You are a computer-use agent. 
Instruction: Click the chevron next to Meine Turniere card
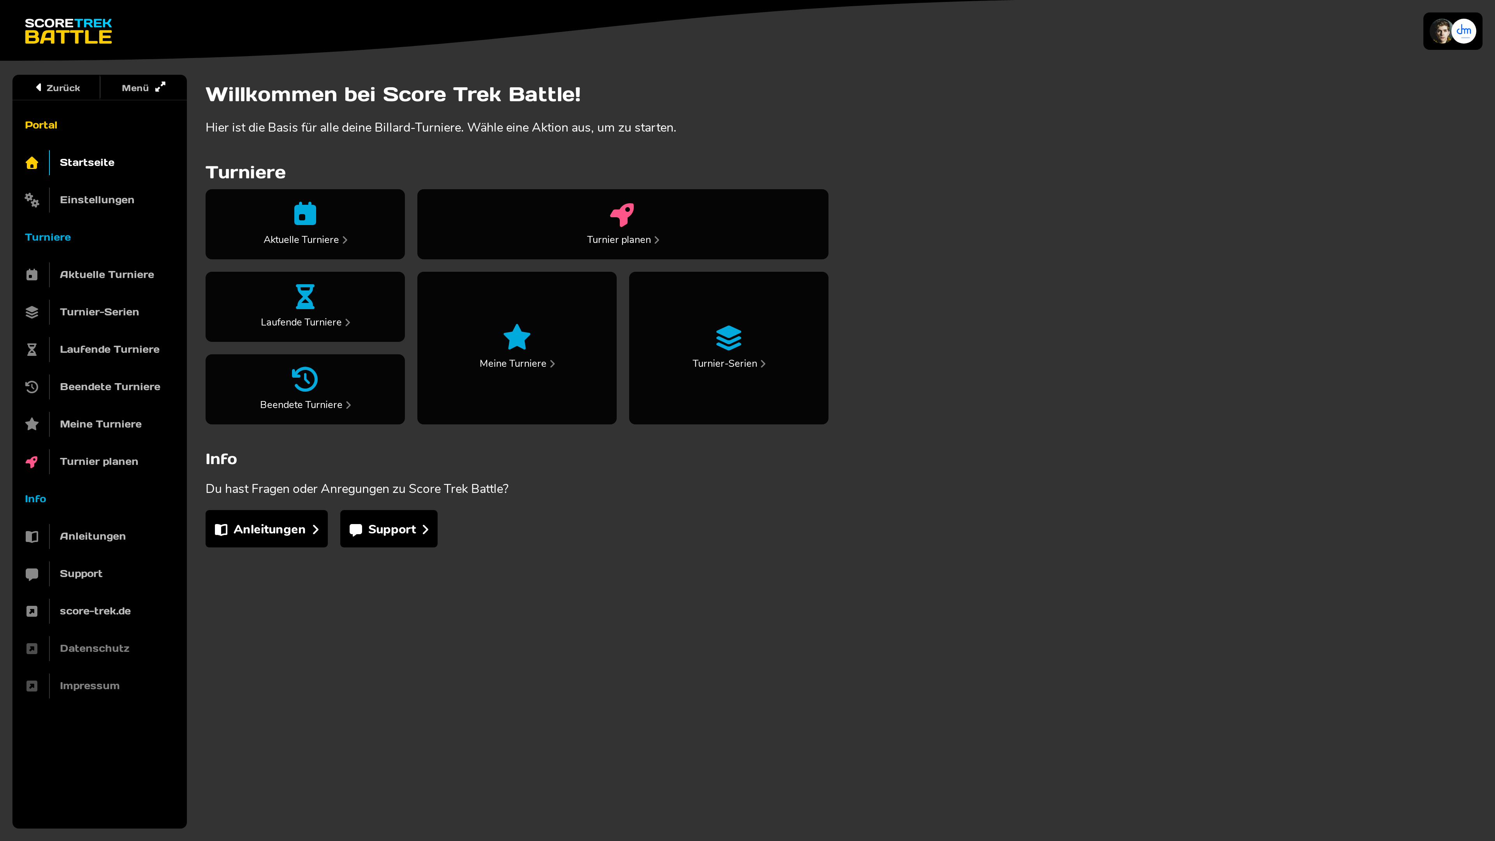552,363
